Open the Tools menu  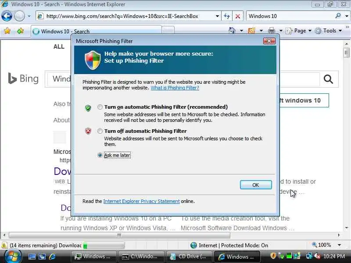click(x=328, y=31)
